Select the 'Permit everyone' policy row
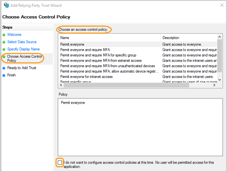This screenshot has height=172, width=227. click(72, 44)
